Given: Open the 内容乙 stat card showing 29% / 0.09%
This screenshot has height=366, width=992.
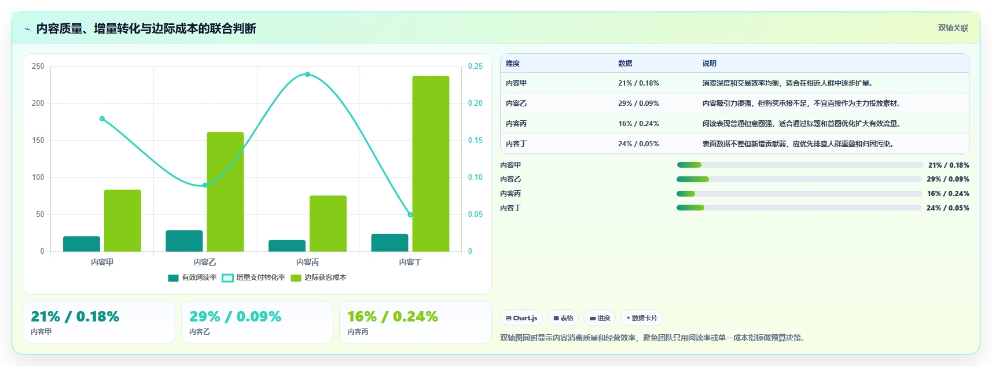Looking at the screenshot, I should pos(257,322).
